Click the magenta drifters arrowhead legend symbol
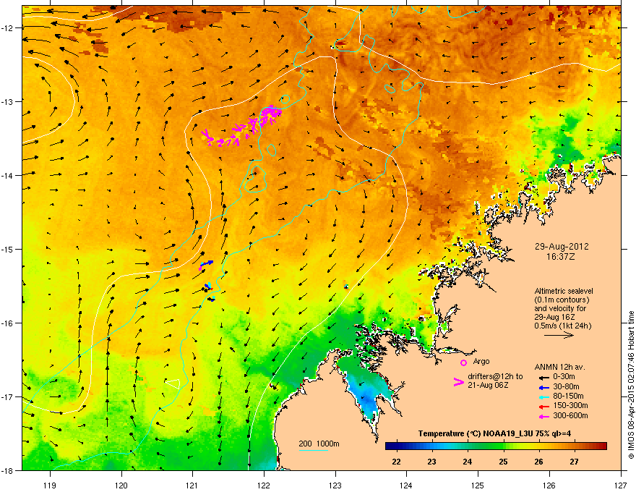Viewport: 636px width, 492px height. coord(458,381)
